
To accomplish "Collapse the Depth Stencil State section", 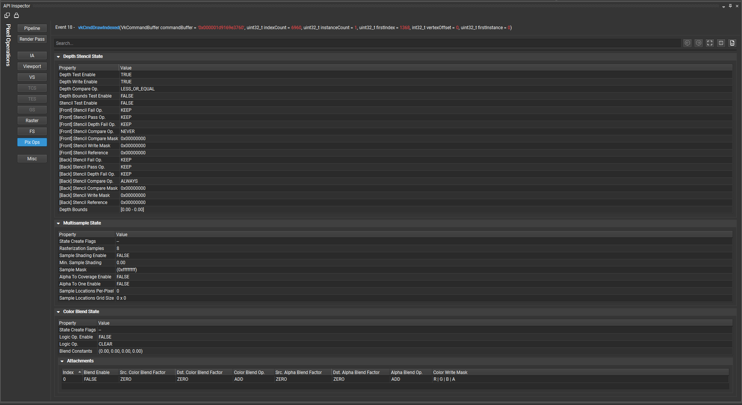I will pyautogui.click(x=59, y=56).
